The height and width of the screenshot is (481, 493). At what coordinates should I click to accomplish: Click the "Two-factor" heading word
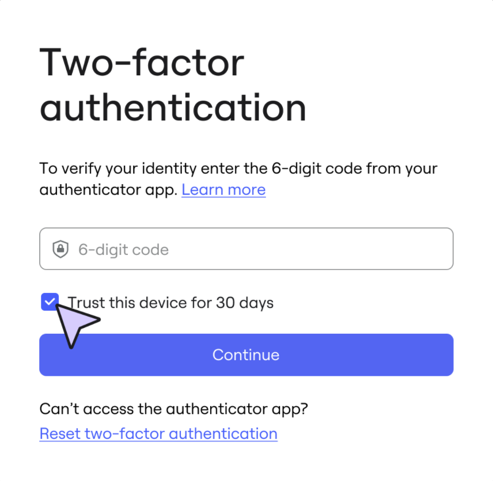[142, 62]
